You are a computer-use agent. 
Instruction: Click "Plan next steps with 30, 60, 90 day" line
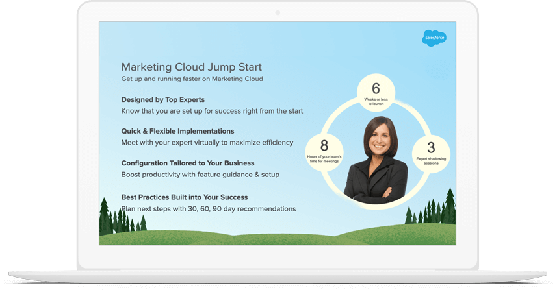[209, 209]
